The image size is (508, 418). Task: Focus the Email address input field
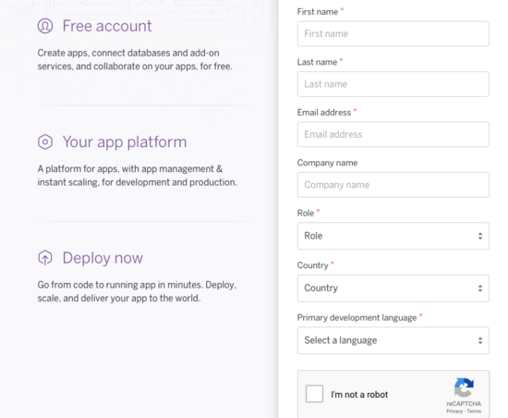pyautogui.click(x=393, y=134)
